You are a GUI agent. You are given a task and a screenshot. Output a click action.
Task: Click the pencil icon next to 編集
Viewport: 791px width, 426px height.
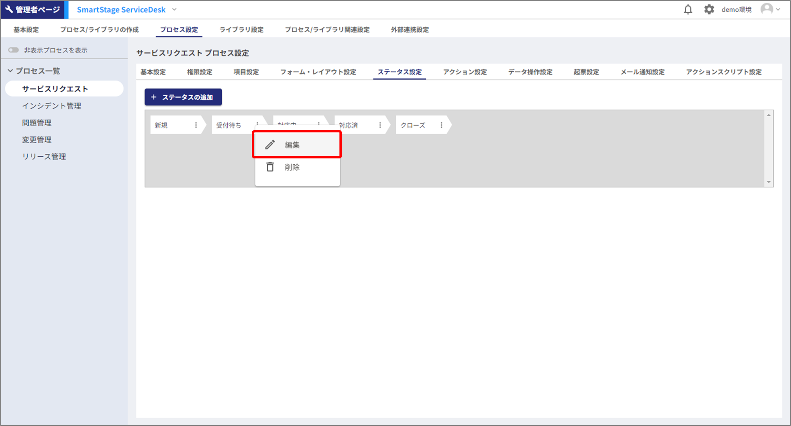[x=270, y=145]
